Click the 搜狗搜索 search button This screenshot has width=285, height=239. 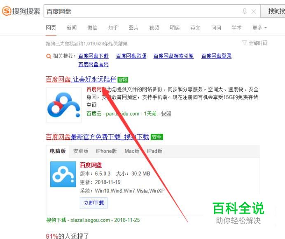pyautogui.click(x=273, y=11)
